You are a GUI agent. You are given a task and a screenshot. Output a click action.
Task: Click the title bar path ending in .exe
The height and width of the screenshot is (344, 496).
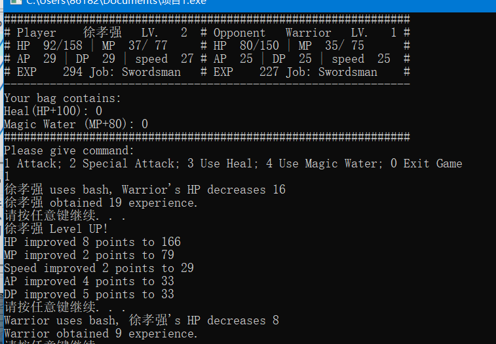coord(116,2)
